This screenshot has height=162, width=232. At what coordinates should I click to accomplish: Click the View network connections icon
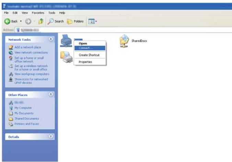(11, 52)
